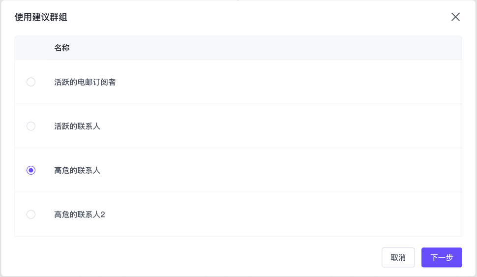Proceed with the 下一步 button

(x=441, y=257)
